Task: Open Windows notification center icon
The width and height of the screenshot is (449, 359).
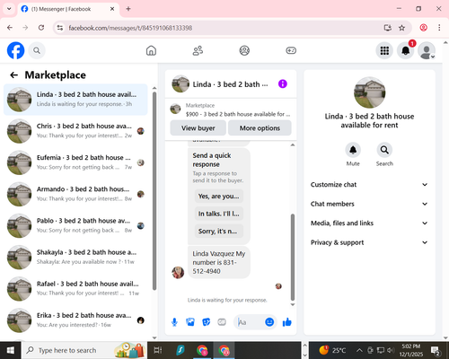Action: [x=436, y=350]
